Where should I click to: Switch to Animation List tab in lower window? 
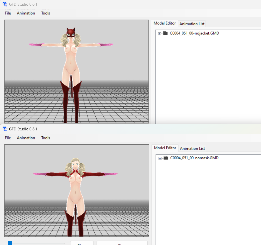(x=192, y=149)
